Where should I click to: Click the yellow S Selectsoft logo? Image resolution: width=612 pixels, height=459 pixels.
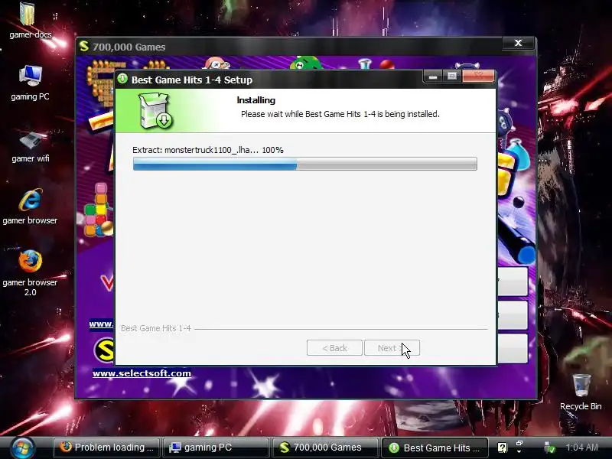point(104,350)
